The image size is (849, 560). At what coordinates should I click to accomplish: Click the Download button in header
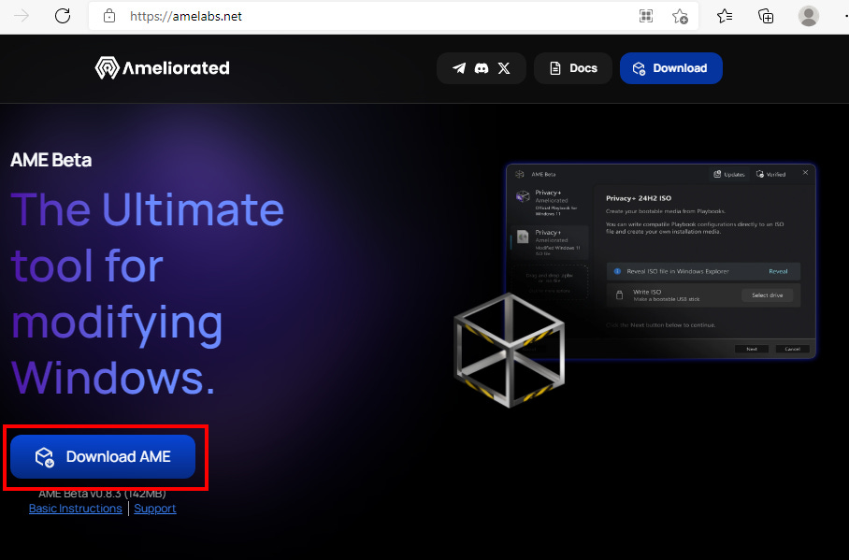[670, 68]
